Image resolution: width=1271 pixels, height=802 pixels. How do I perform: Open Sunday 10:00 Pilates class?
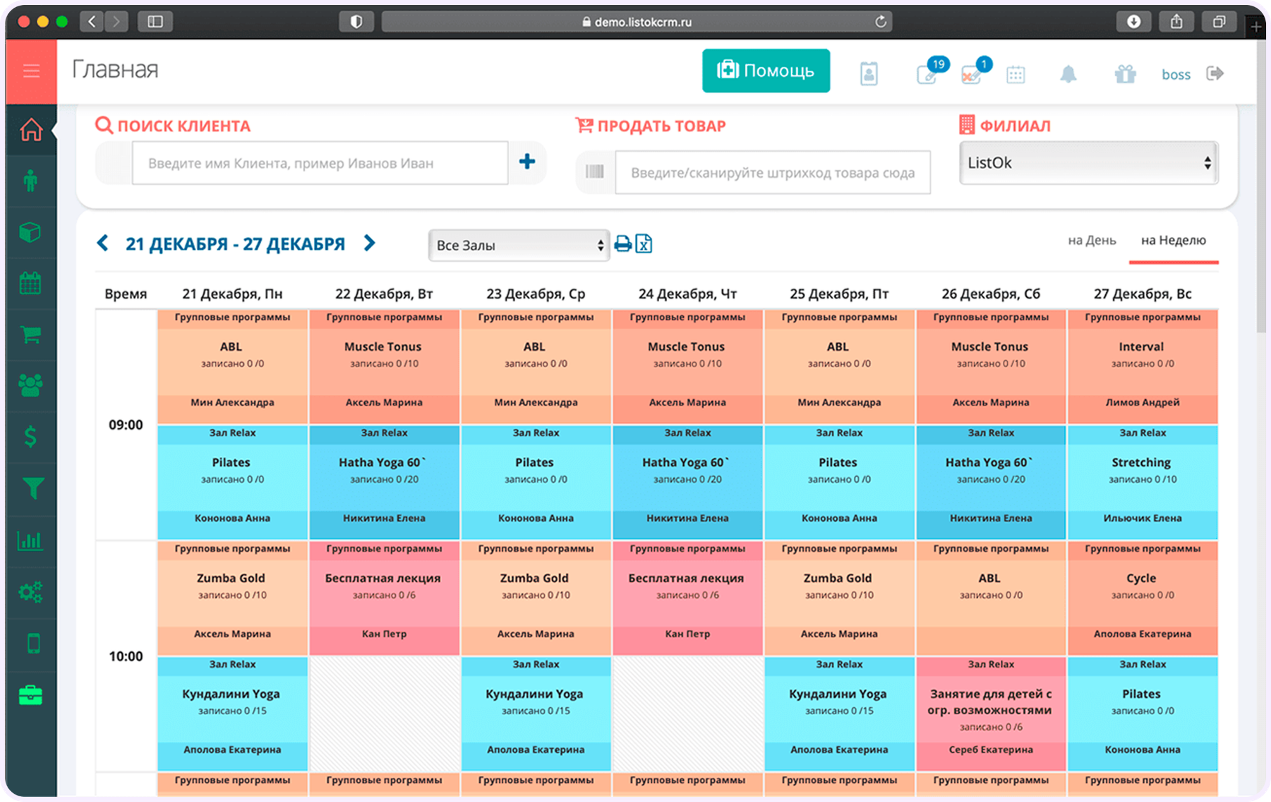click(1143, 714)
